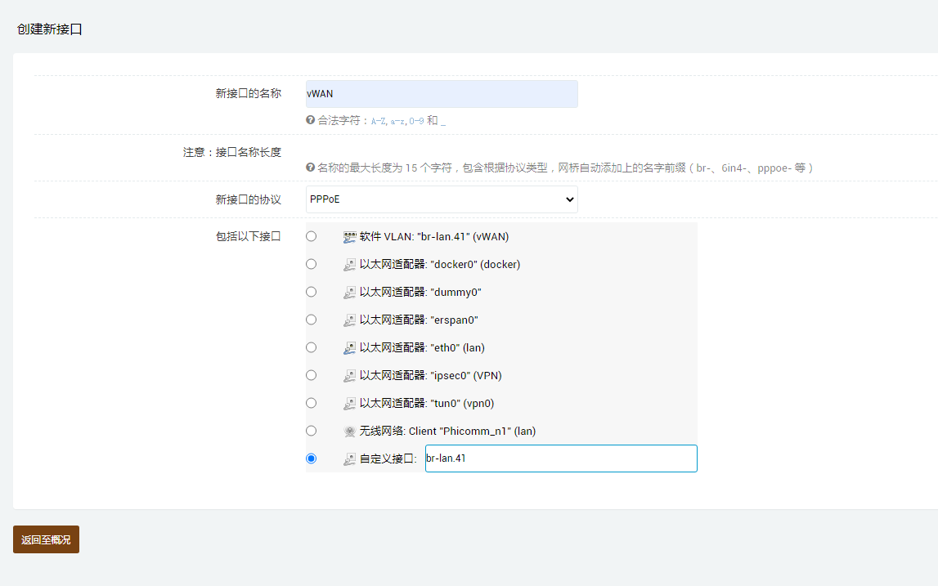Click the 新接口的协议 field label

coord(249,199)
